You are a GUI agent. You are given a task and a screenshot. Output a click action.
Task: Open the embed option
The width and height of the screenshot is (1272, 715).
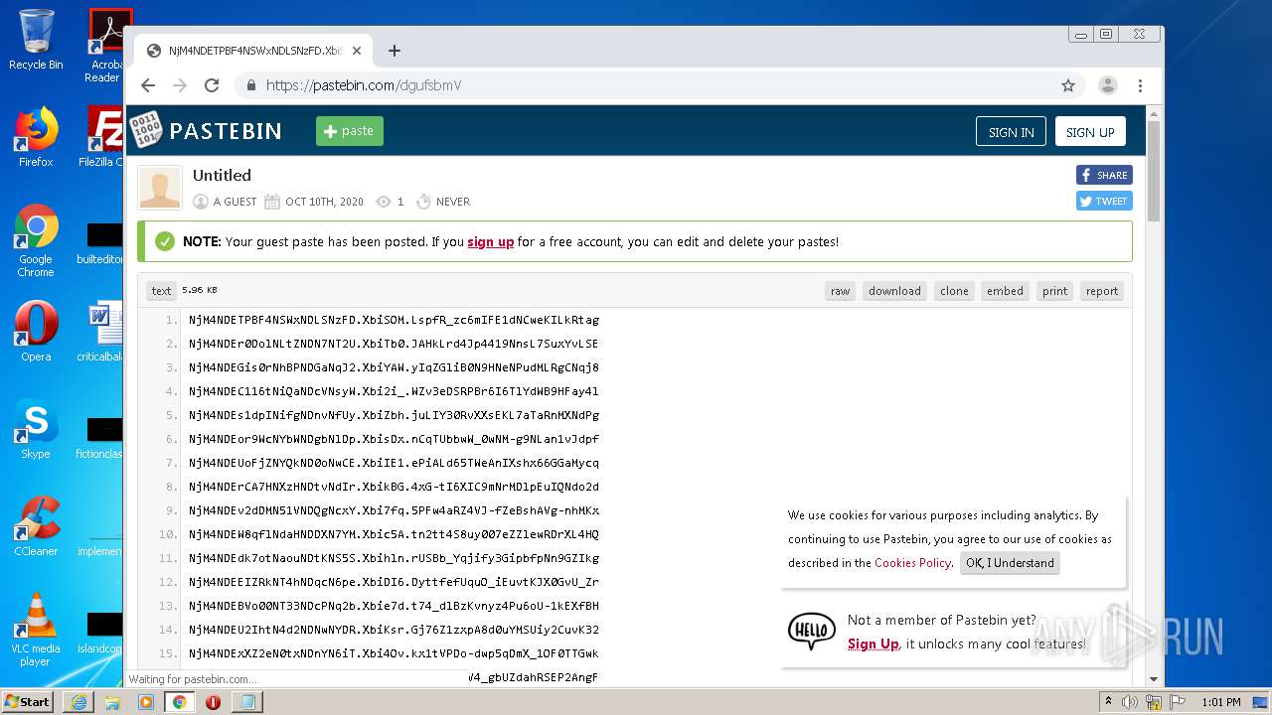click(1005, 291)
